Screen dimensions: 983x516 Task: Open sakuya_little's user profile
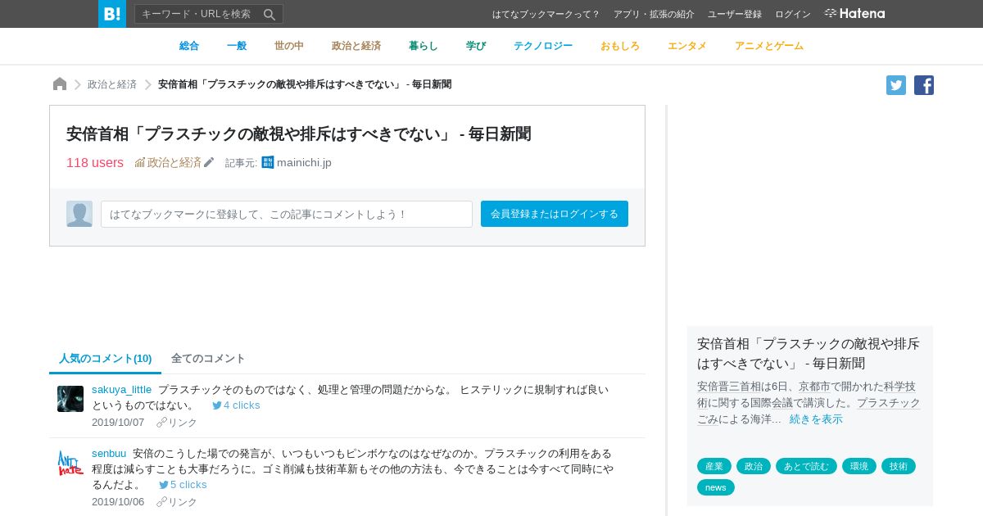click(121, 389)
